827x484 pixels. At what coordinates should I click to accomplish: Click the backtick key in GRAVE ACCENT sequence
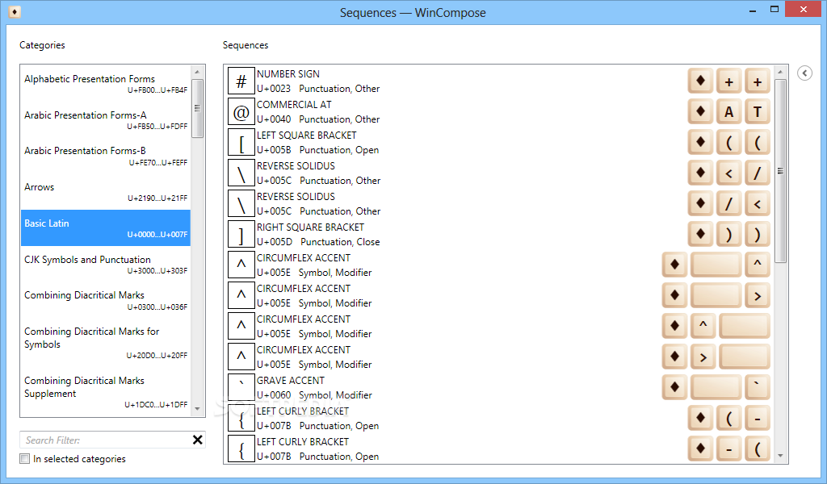click(758, 387)
